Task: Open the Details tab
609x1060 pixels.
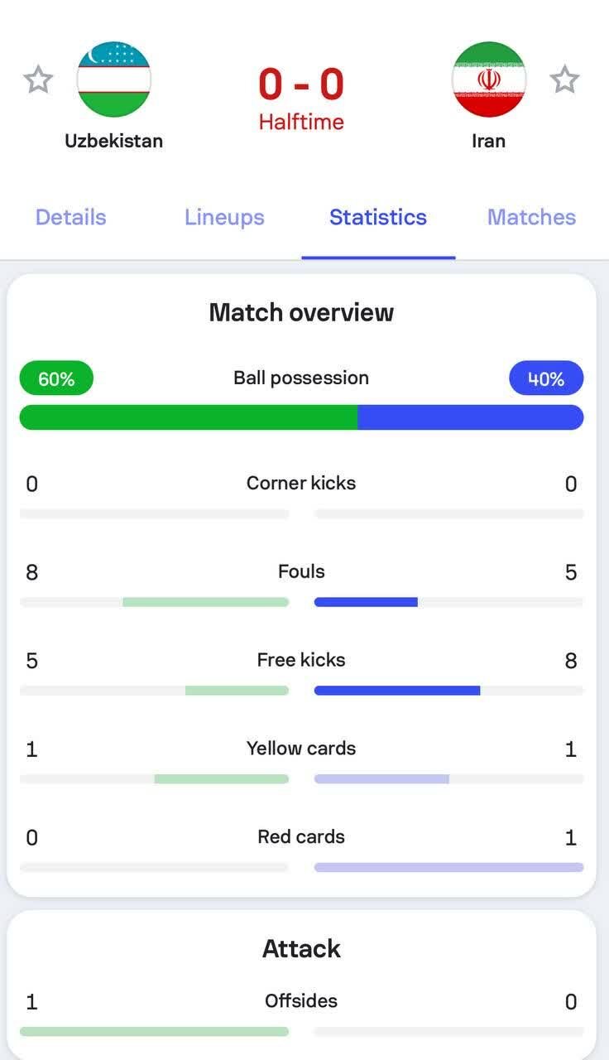Action: tap(71, 217)
